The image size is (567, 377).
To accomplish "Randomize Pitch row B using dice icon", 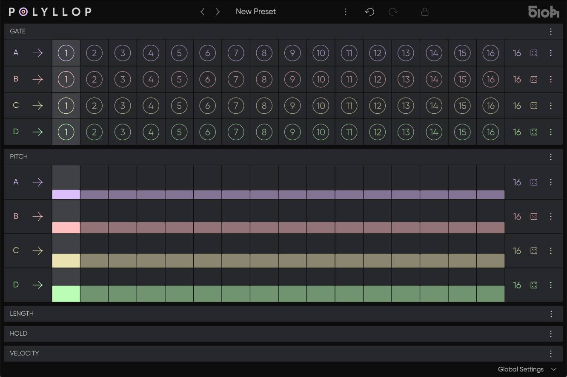I will pyautogui.click(x=533, y=217).
